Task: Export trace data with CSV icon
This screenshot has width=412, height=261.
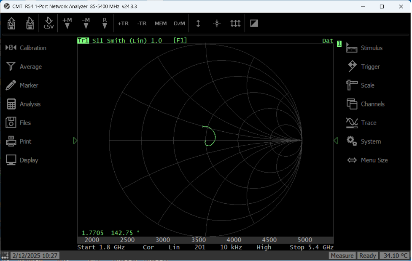Action: pyautogui.click(x=48, y=23)
